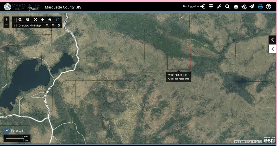Open the print tool
Viewport: 277px width, 146px height.
click(260, 7)
